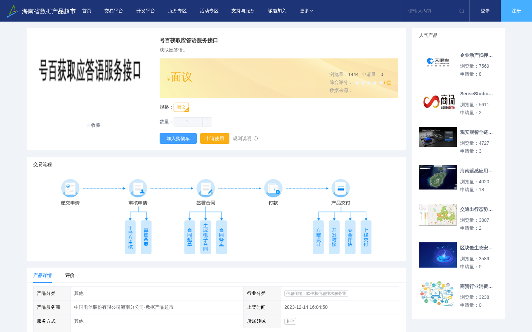Image resolution: width=532 pixels, height=332 pixels.
Task: Go to the 首页 menu item
Action: pos(87,11)
